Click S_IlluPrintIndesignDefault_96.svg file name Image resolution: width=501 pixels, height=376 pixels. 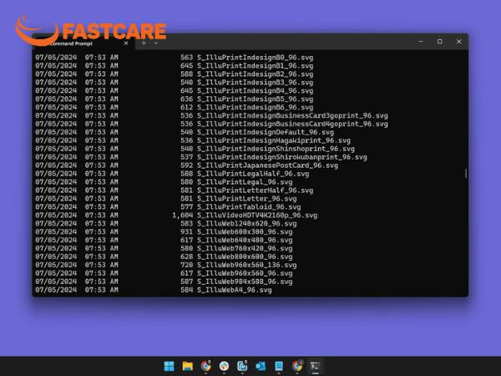[x=266, y=132]
